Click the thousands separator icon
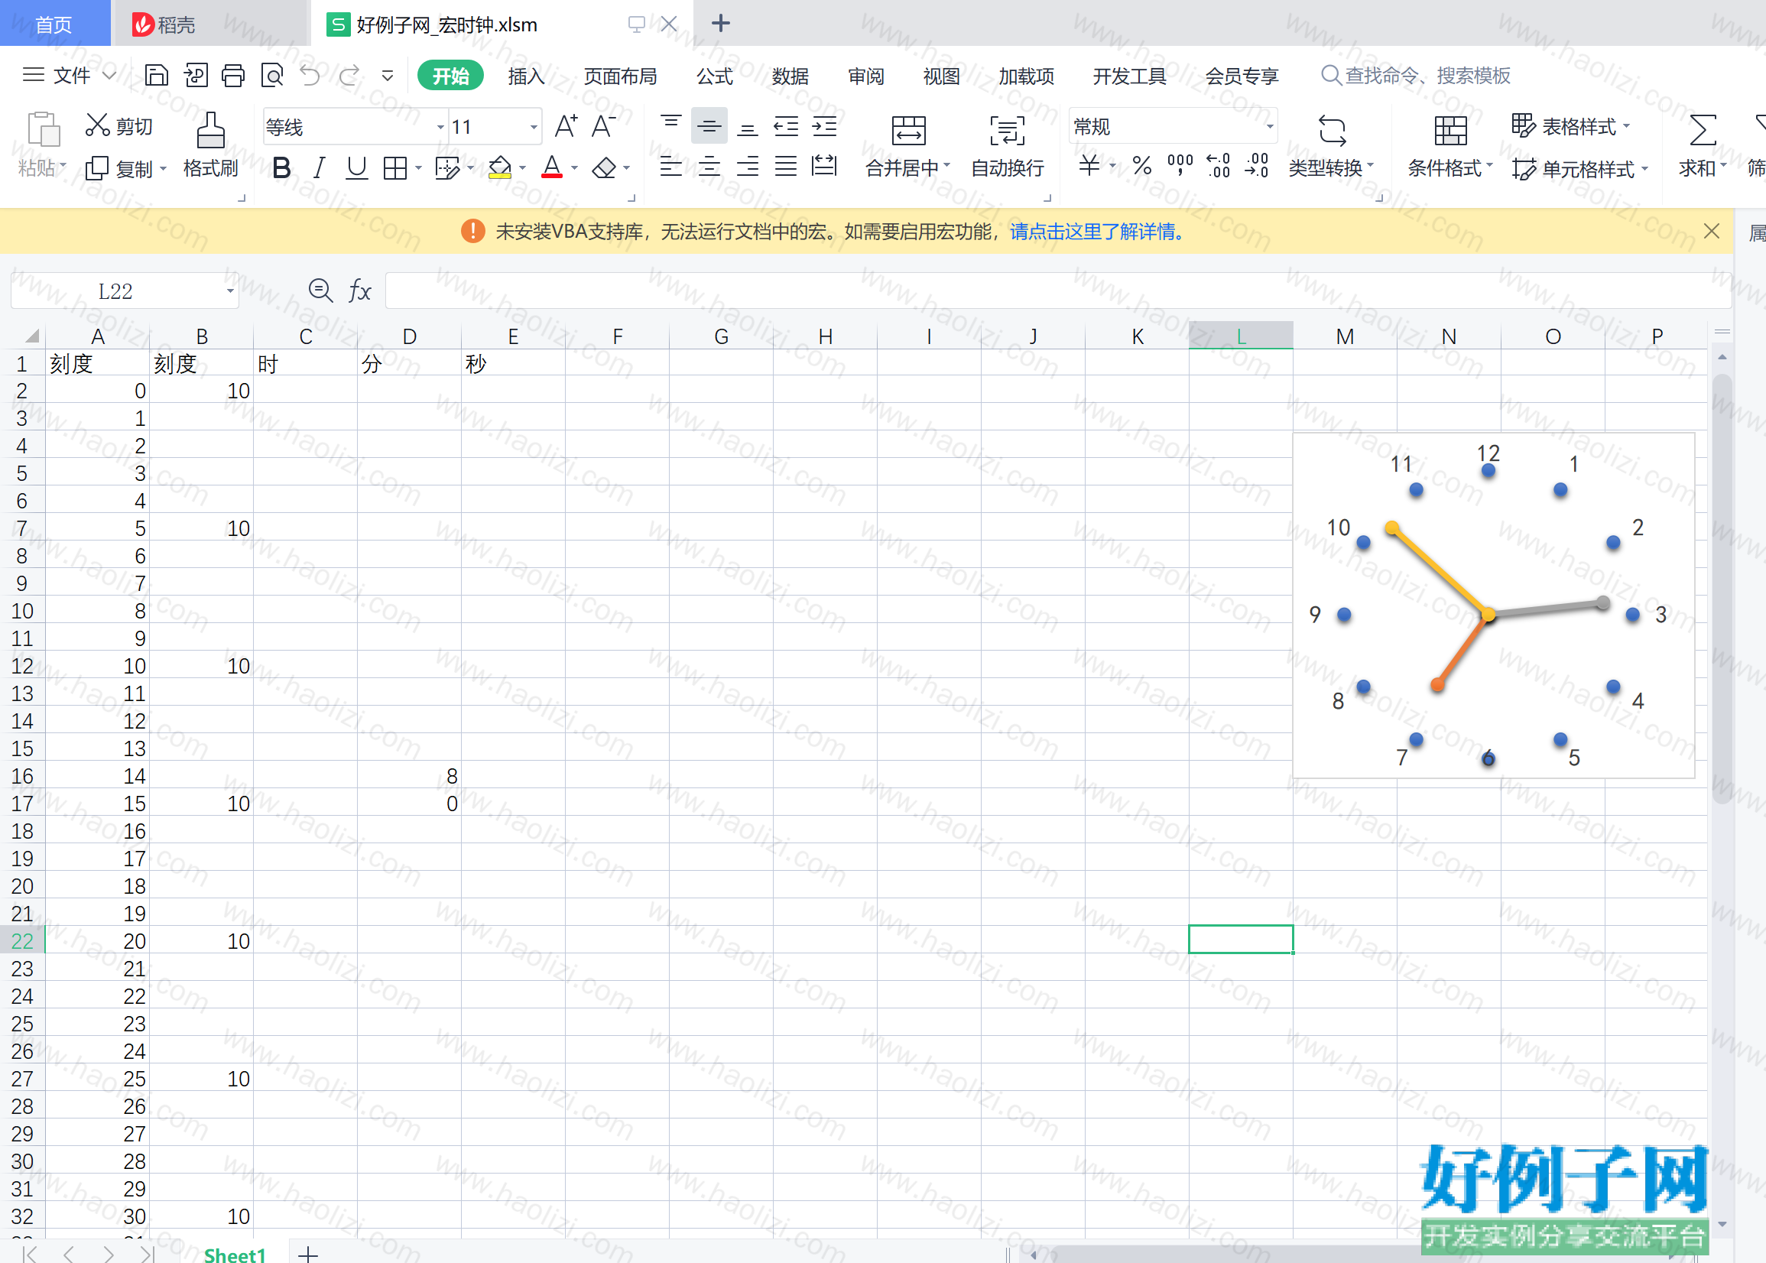This screenshot has height=1263, width=1766. pos(1180,166)
